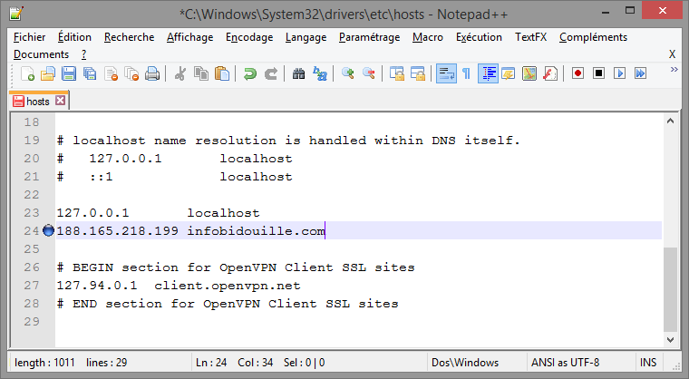Click '127.0.0.1 localhost' on line 23
The height and width of the screenshot is (379, 689).
pyautogui.click(x=158, y=213)
